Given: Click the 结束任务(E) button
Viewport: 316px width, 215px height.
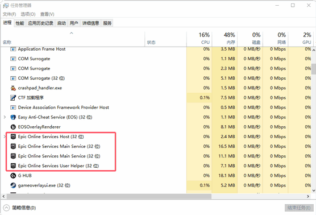Looking at the screenshot, I should (299, 208).
